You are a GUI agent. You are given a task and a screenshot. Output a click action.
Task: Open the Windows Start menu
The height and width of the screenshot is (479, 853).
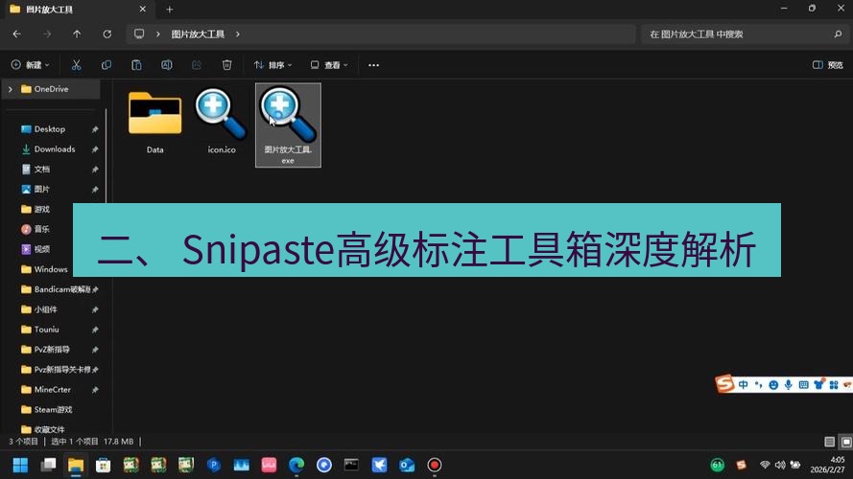[21, 465]
